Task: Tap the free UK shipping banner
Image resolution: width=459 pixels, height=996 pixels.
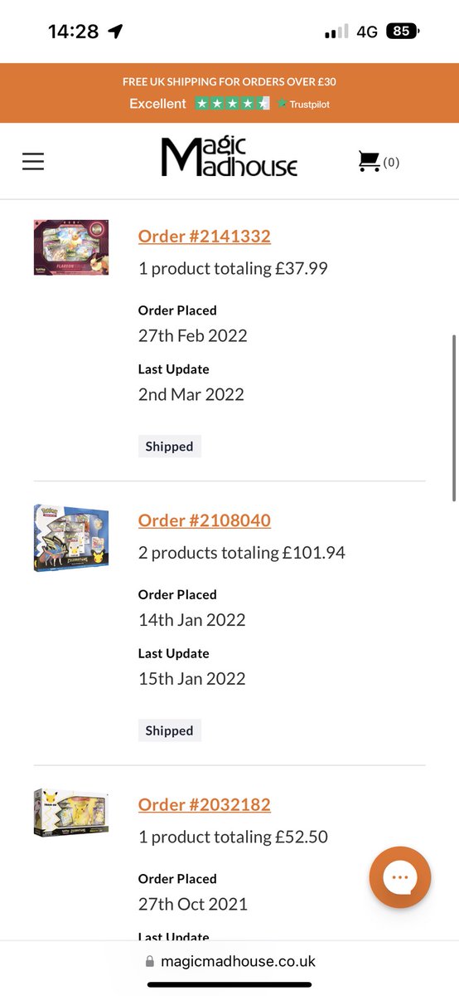Action: click(229, 81)
